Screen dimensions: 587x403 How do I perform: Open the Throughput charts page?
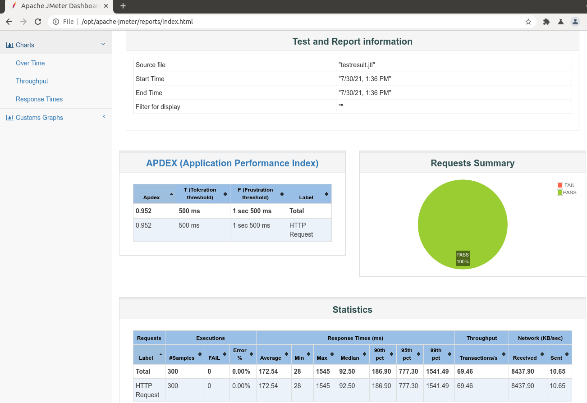[x=32, y=81]
